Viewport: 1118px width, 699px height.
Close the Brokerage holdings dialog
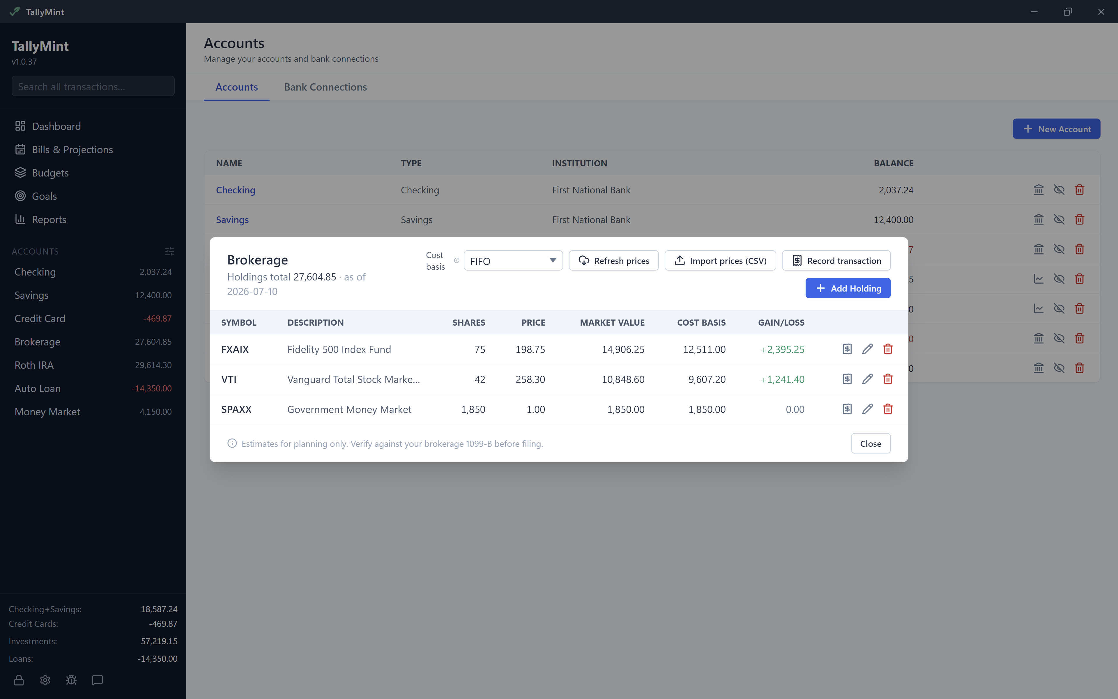(x=870, y=443)
